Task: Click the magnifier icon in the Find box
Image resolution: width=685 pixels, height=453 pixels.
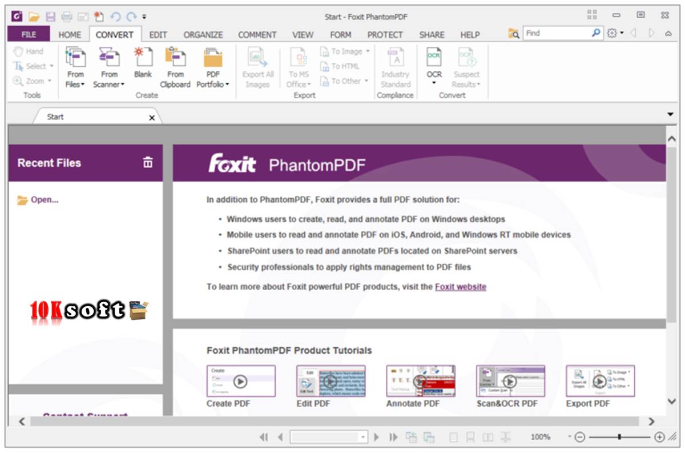Action: [x=596, y=33]
